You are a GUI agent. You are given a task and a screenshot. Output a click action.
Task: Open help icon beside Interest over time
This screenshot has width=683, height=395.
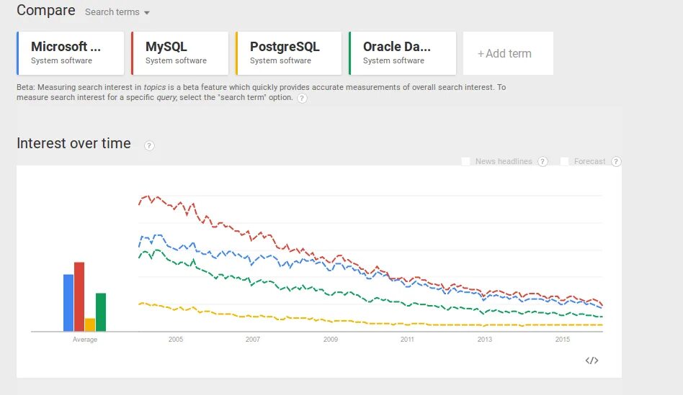[149, 145]
